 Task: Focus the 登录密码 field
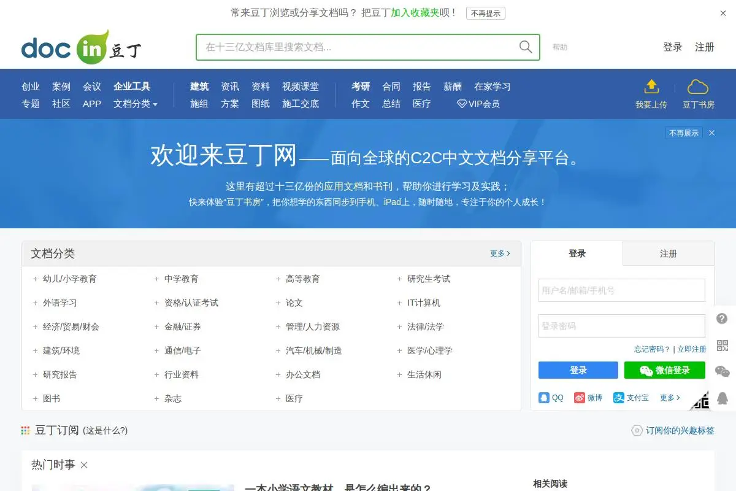(x=622, y=326)
